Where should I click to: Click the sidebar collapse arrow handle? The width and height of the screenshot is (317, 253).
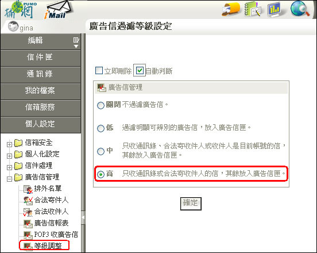point(83,217)
